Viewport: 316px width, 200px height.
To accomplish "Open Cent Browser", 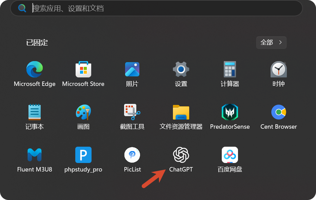I will click(x=278, y=117).
